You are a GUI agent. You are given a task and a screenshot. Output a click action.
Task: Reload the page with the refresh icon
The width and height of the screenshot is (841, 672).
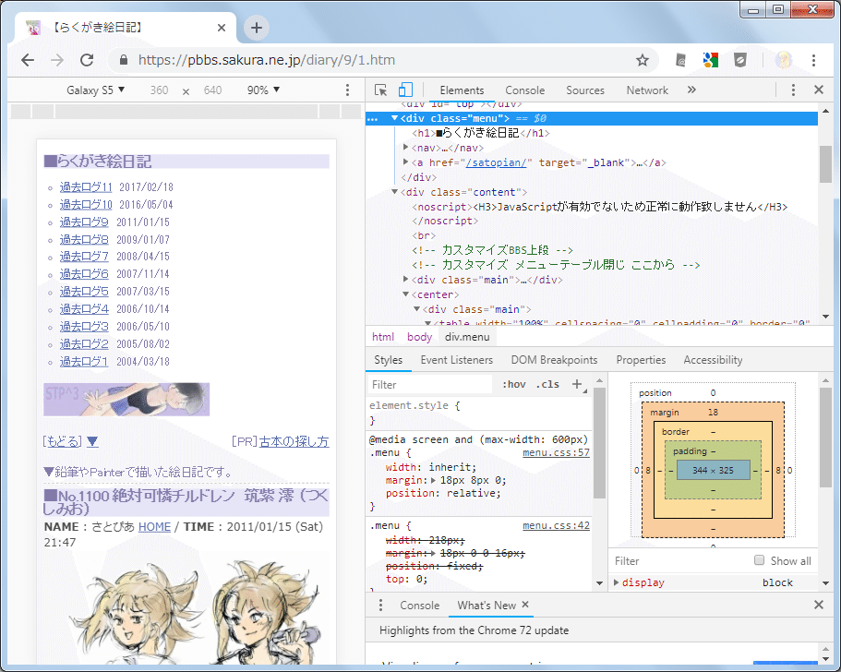[87, 60]
